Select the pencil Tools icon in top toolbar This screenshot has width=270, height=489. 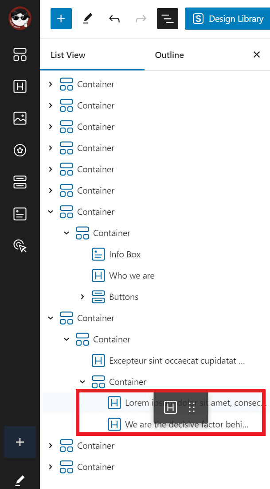pyautogui.click(x=88, y=19)
